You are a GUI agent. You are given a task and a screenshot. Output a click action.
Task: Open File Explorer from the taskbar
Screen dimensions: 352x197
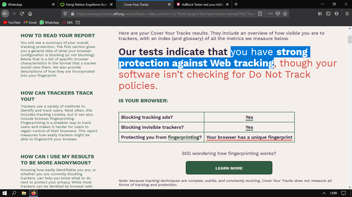coord(24,193)
